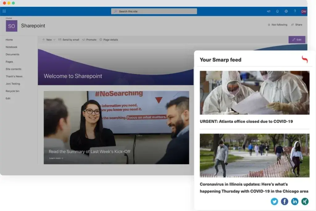Click the star icon beside Not following
The height and width of the screenshot is (211, 316).
click(x=269, y=25)
